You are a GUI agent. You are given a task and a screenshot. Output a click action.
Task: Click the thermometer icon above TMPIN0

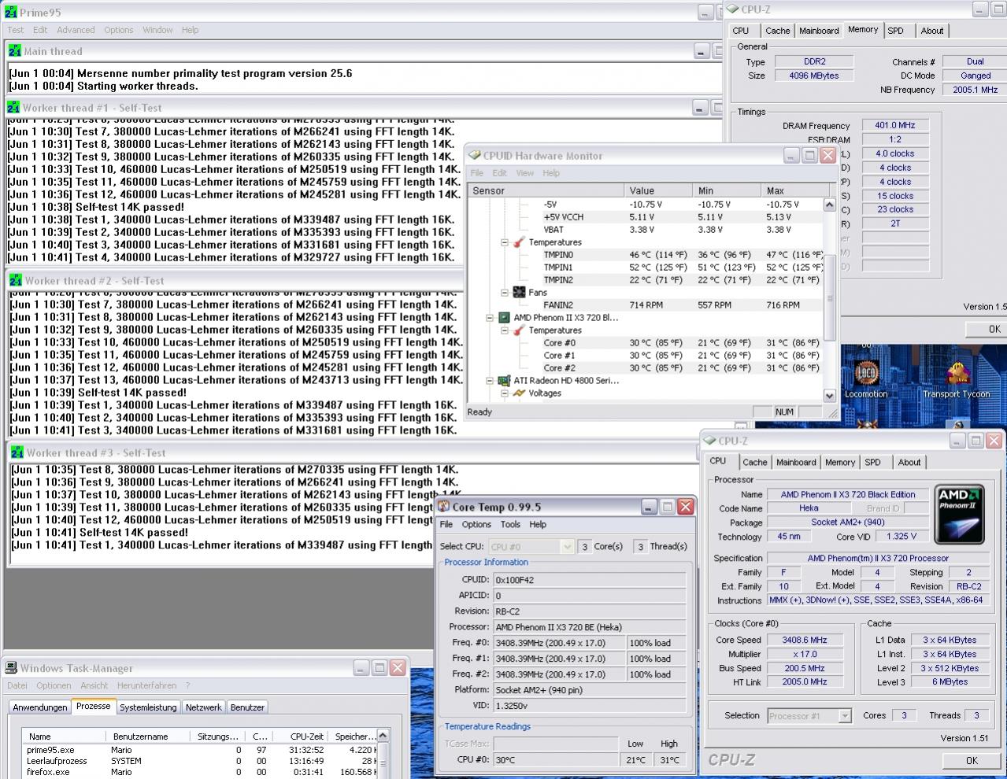[x=519, y=242]
